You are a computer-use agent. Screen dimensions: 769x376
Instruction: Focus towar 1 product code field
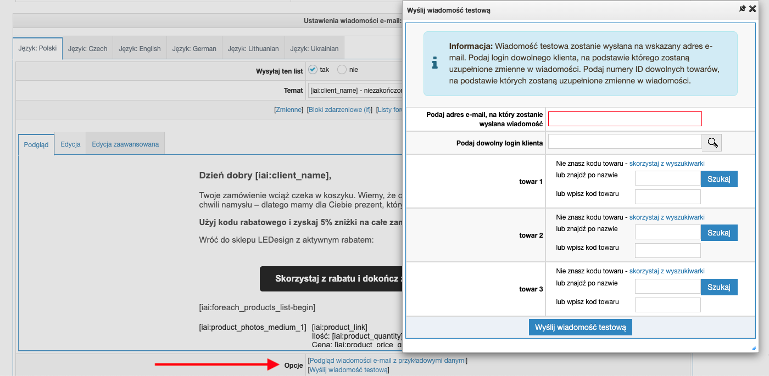coord(668,197)
